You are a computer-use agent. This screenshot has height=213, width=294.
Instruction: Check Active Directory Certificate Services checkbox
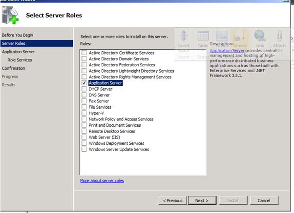tap(84, 53)
